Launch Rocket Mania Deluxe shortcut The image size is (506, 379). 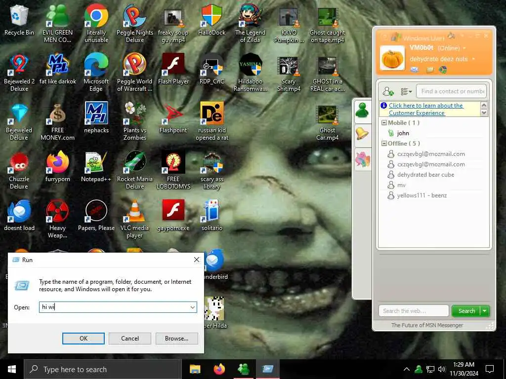(134, 170)
